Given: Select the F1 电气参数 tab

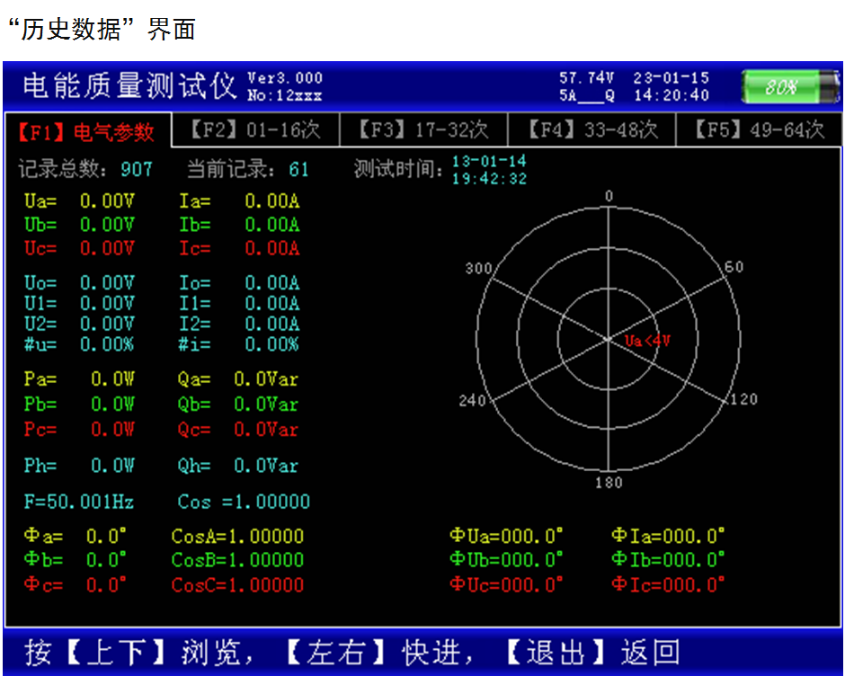Looking at the screenshot, I should (x=86, y=132).
